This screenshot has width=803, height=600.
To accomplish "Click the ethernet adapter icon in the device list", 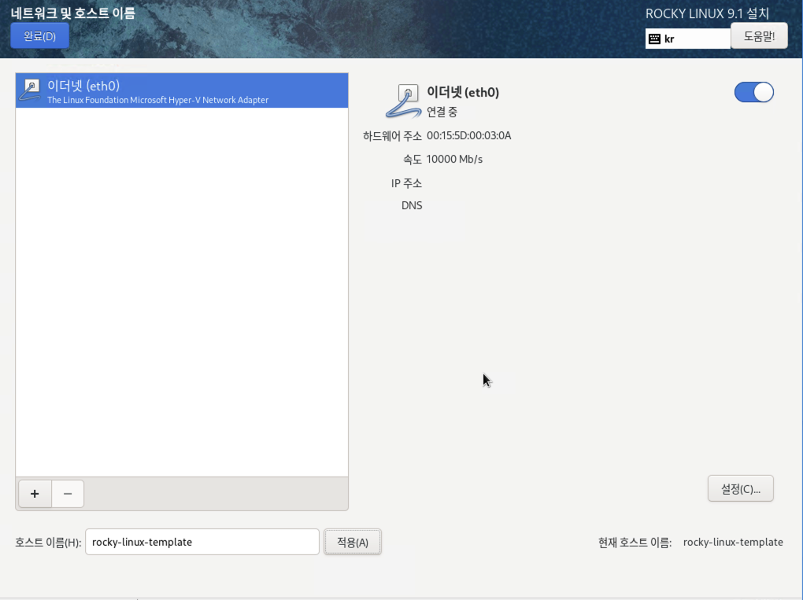I will [x=30, y=90].
